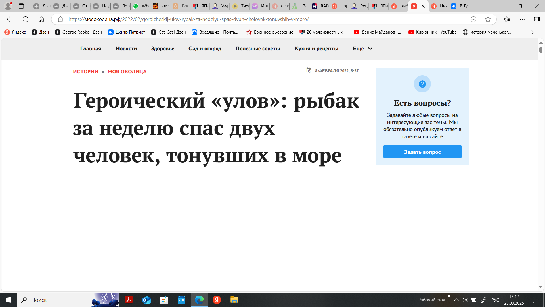This screenshot has height=307, width=545.
Task: Open the browser sidebar panel icon
Action: pos(537,19)
